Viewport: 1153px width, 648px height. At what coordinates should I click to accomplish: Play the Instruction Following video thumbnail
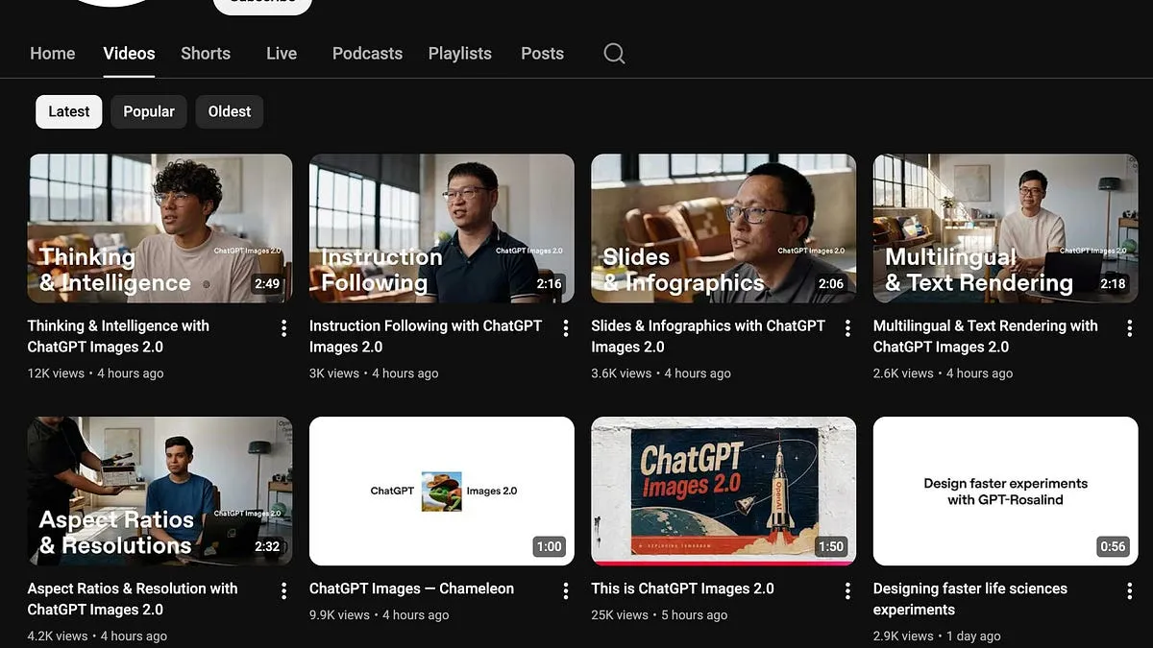coord(442,228)
